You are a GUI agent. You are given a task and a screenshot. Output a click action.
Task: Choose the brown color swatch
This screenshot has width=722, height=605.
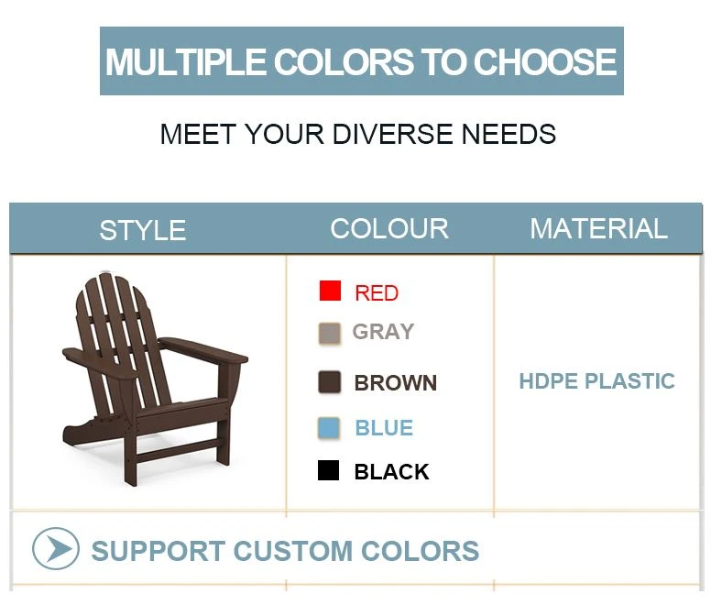tap(330, 382)
